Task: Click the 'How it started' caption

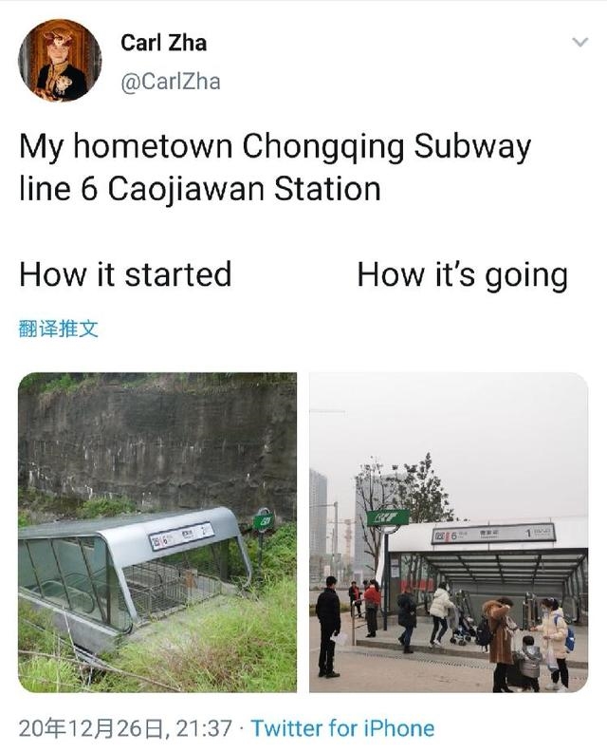Action: click(125, 274)
